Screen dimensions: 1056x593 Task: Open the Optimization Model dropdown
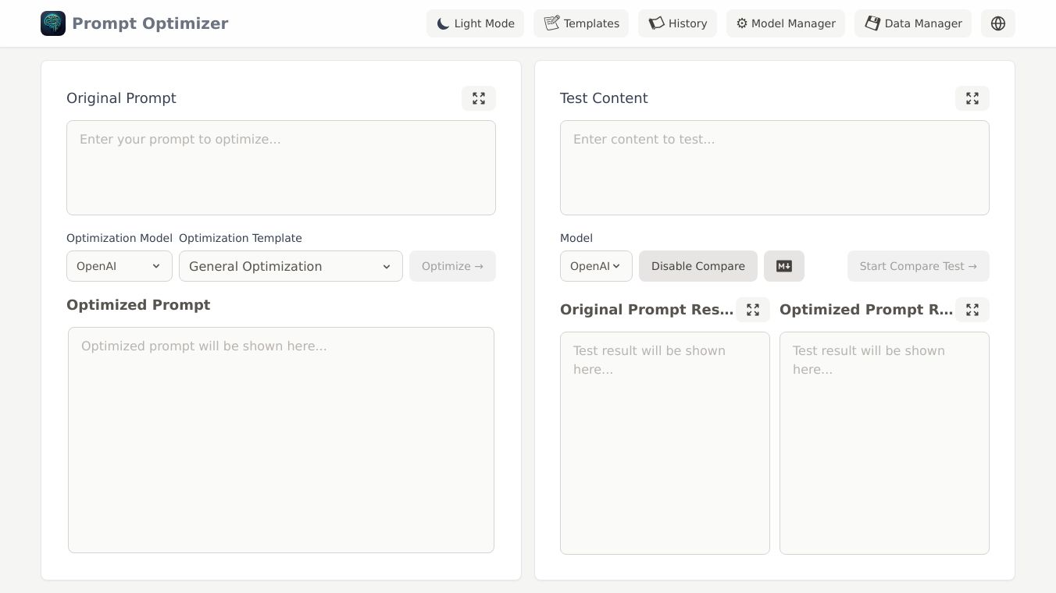coord(119,266)
